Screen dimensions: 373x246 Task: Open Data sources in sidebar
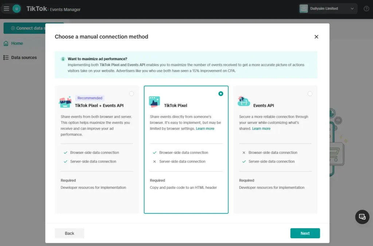(24, 57)
